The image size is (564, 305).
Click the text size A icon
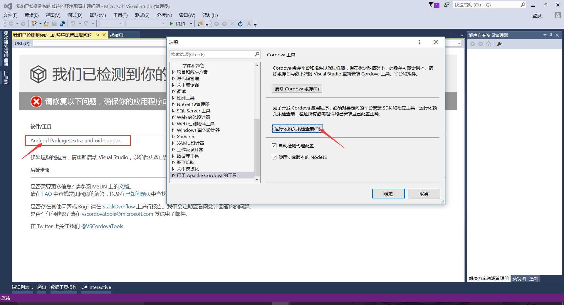(249, 24)
